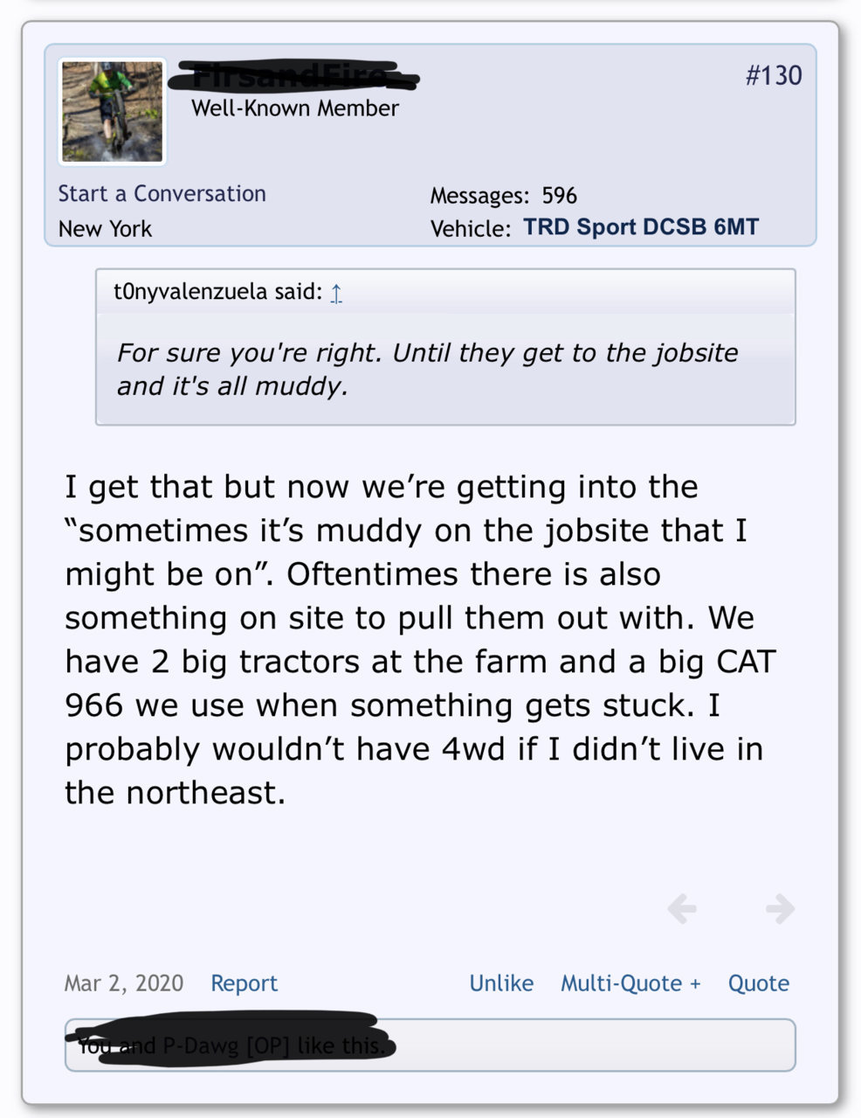Click the New York location text
The height and width of the screenshot is (1118, 861).
(105, 229)
